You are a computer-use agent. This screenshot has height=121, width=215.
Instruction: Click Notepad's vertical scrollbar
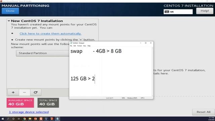pyautogui.click(x=152, y=72)
